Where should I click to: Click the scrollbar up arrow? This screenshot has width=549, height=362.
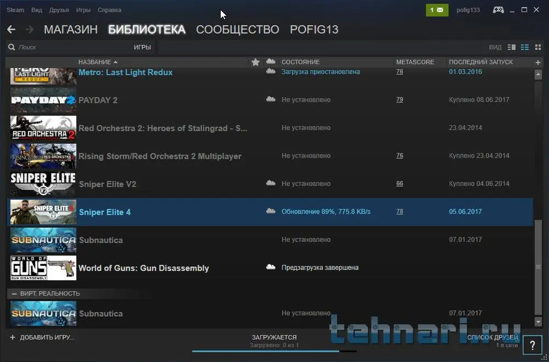click(538, 75)
